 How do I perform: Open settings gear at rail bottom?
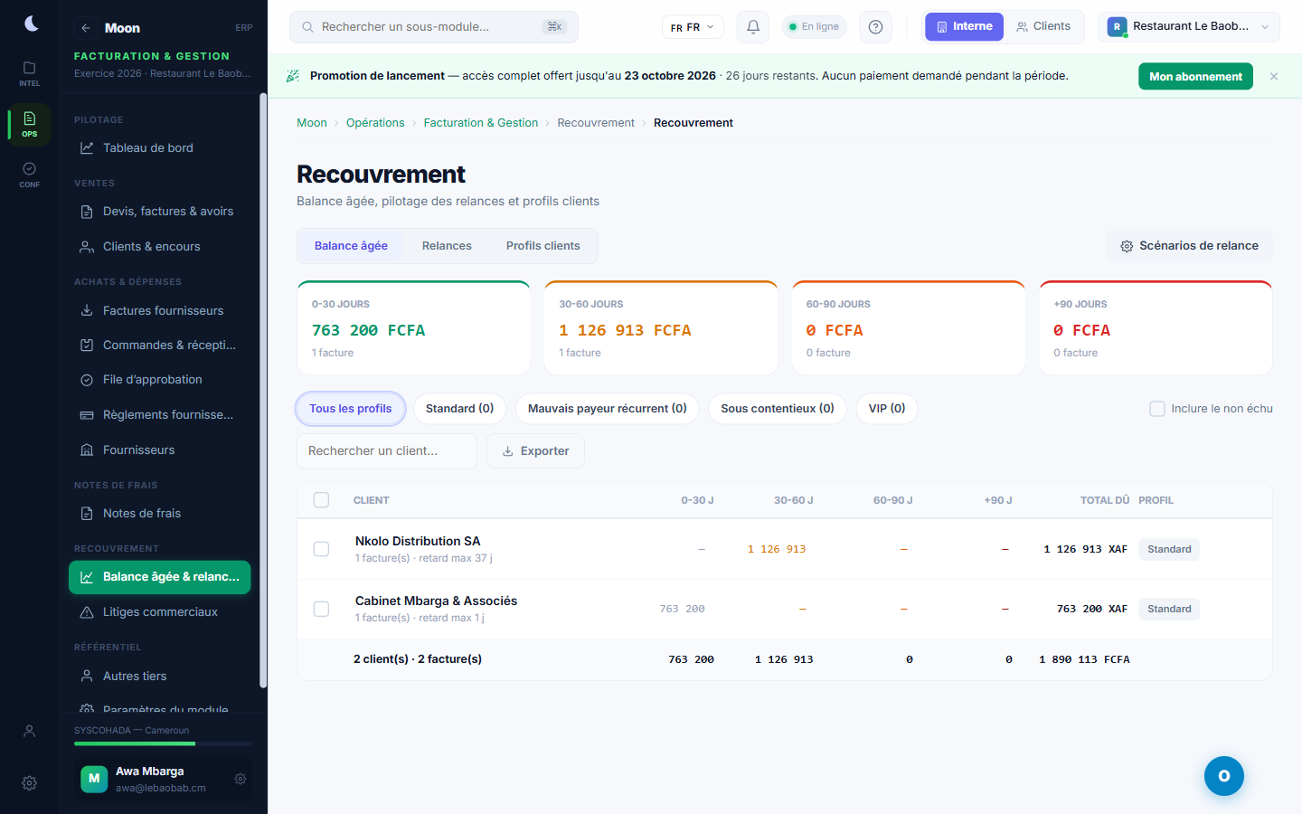click(x=30, y=783)
